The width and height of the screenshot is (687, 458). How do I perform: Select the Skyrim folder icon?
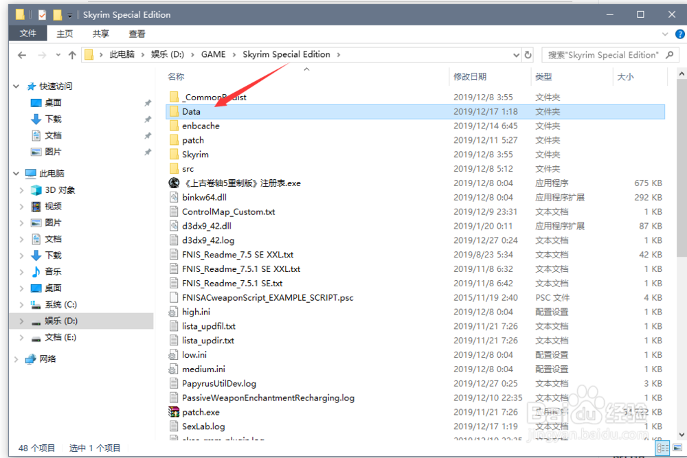click(174, 154)
